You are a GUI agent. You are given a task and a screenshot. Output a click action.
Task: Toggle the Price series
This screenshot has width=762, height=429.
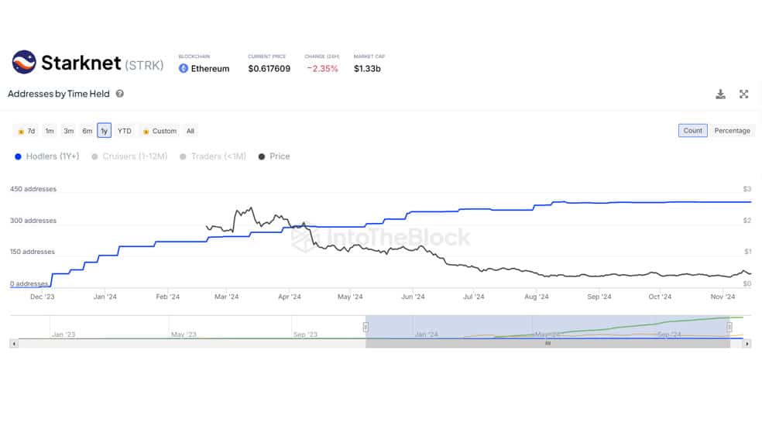[x=274, y=156]
